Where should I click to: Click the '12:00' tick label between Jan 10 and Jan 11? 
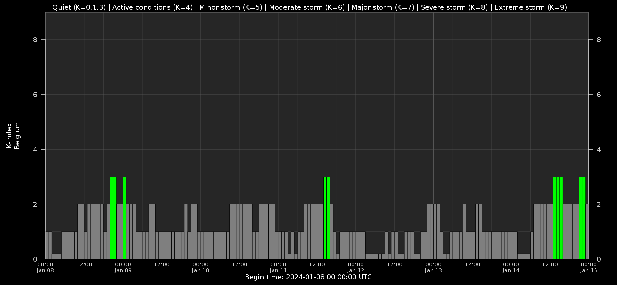click(239, 264)
